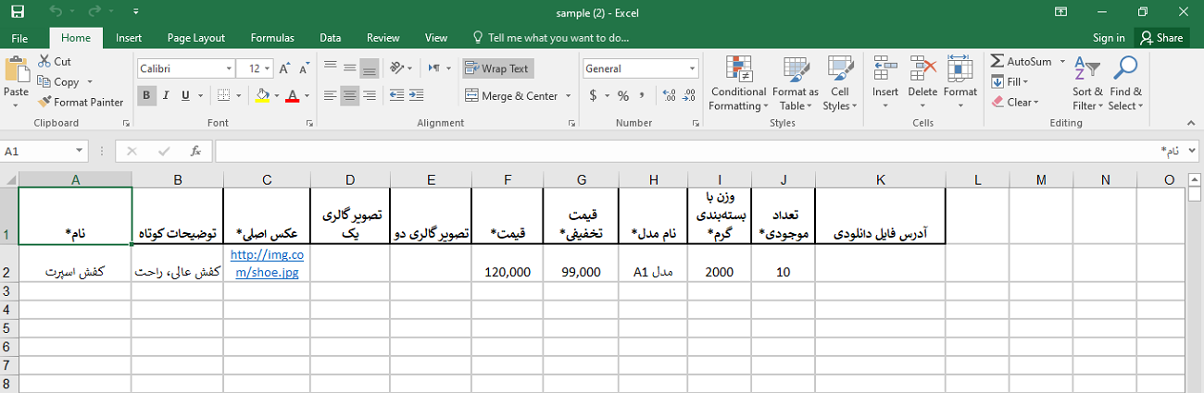
Task: Click the Align Right icon
Action: tap(370, 95)
